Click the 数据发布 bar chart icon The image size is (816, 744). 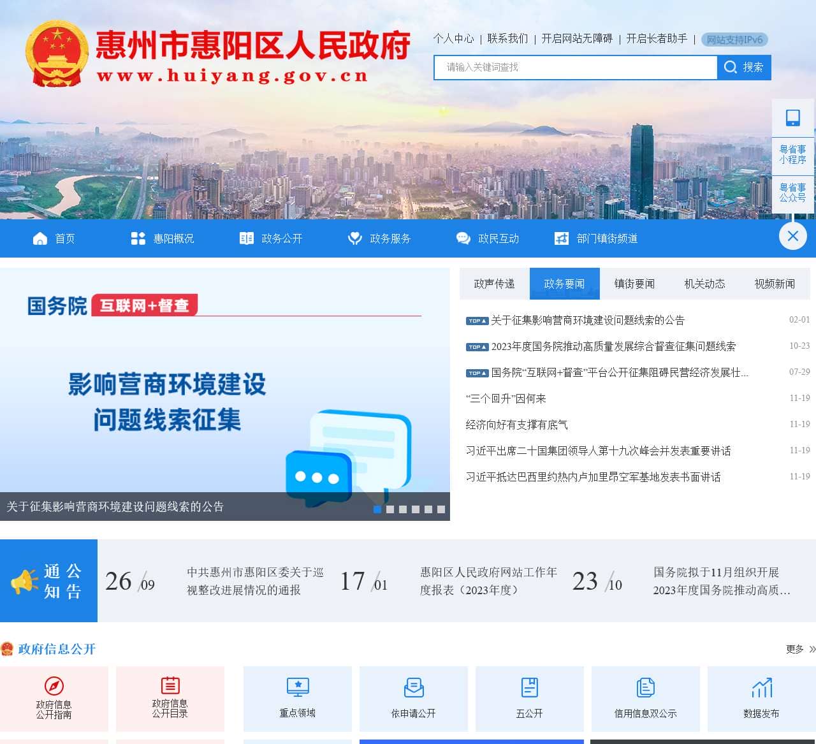(x=762, y=685)
